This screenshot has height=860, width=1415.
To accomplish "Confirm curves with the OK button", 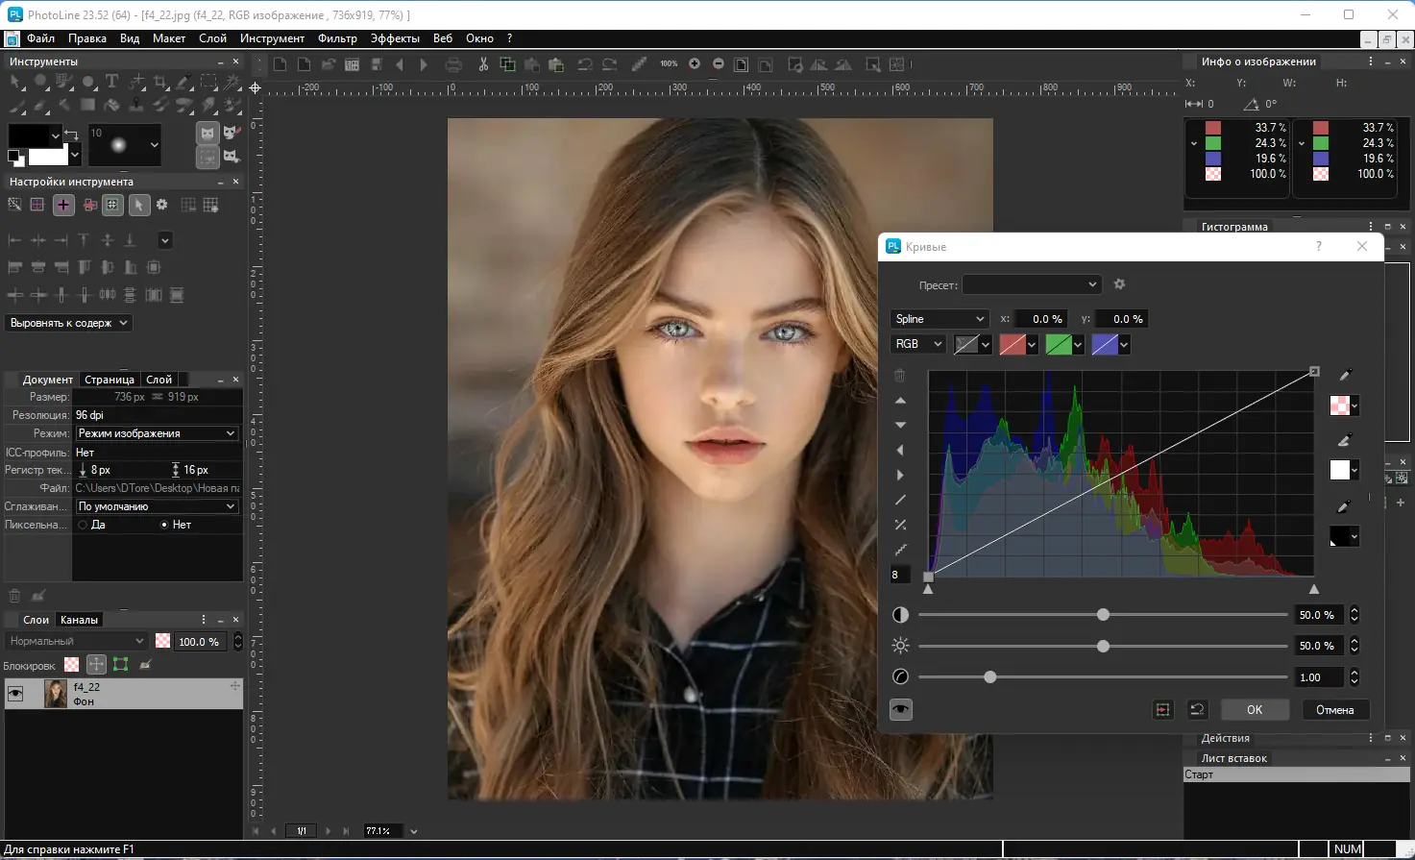I will pos(1255,710).
